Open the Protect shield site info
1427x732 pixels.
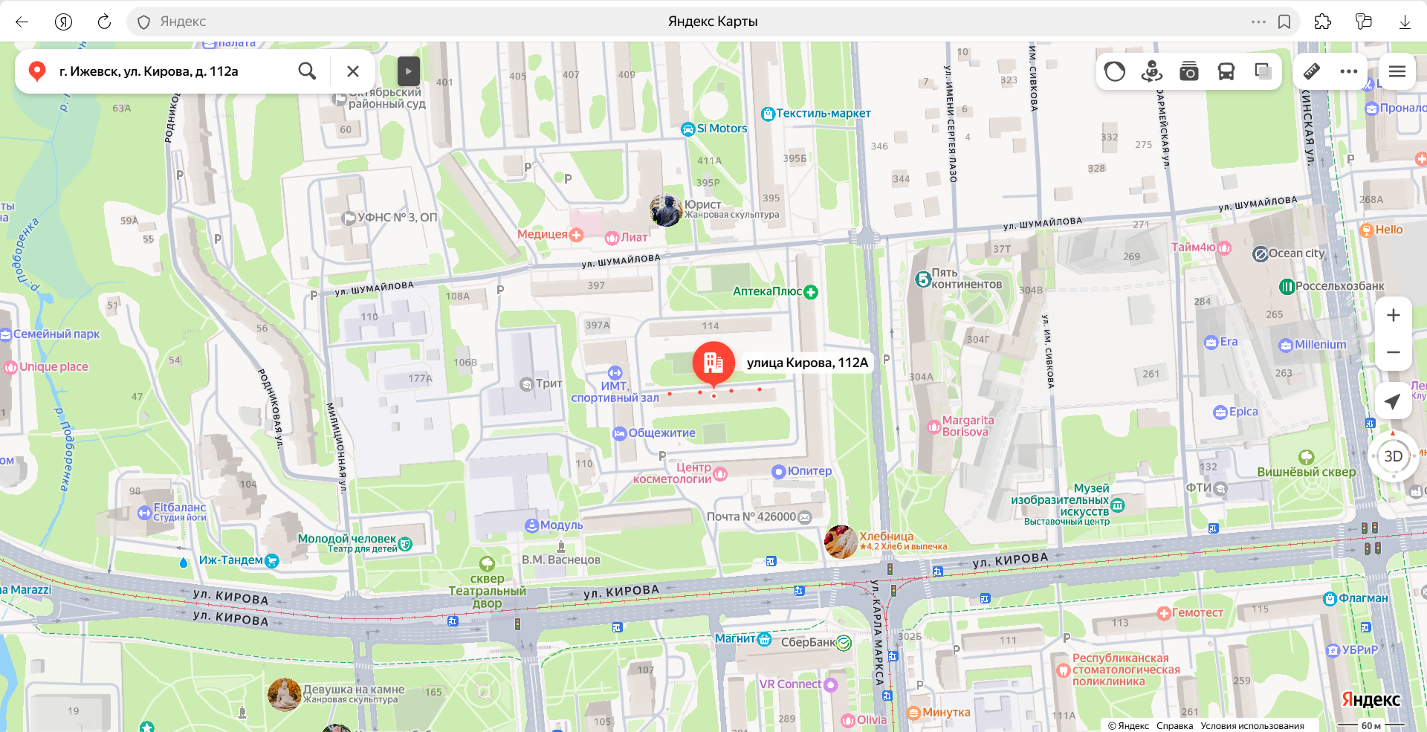pos(144,22)
